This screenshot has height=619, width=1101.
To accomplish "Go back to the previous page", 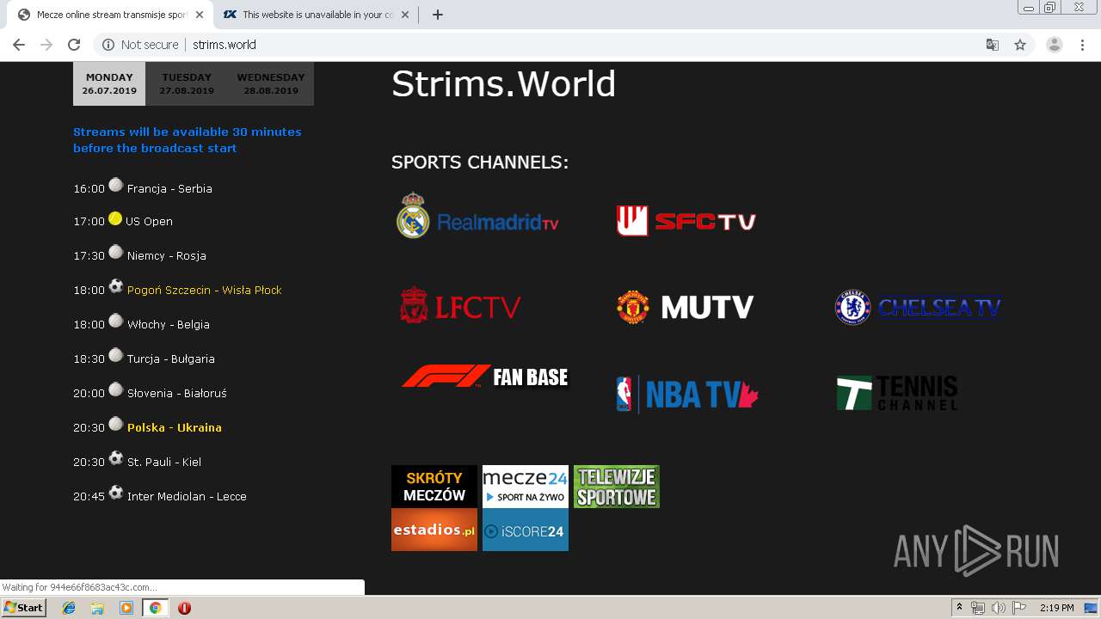I will point(19,45).
